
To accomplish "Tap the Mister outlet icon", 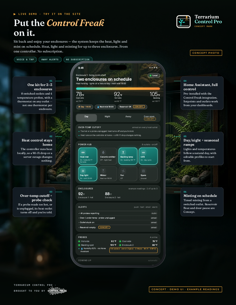I will (103, 171).
